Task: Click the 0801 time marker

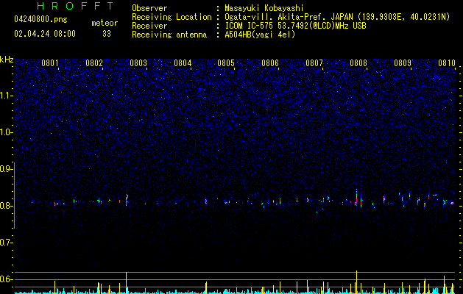Action: click(50, 62)
